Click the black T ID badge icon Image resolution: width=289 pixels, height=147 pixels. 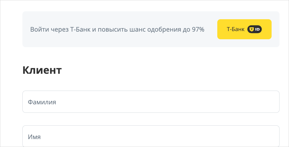(x=254, y=29)
